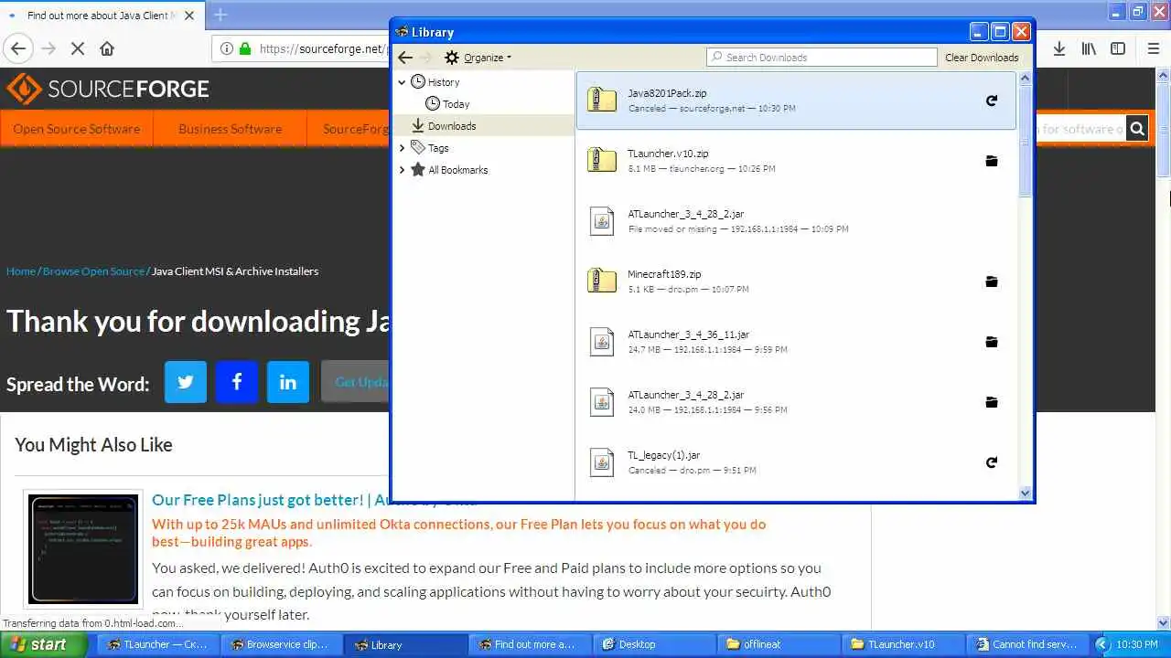Screen dimensions: 1171x658
Task: Open the Open Source Software menu
Action: tap(77, 129)
